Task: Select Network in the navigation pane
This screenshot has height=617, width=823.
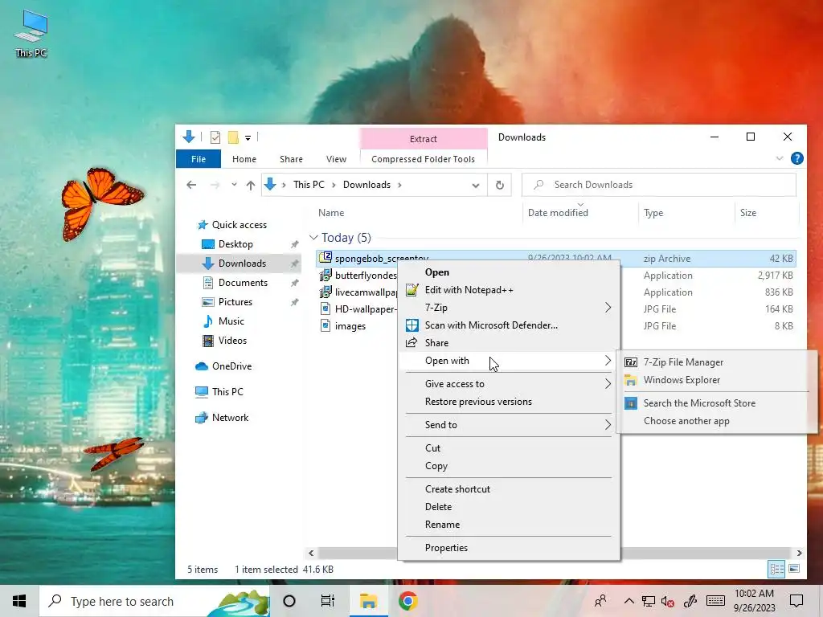Action: click(230, 418)
